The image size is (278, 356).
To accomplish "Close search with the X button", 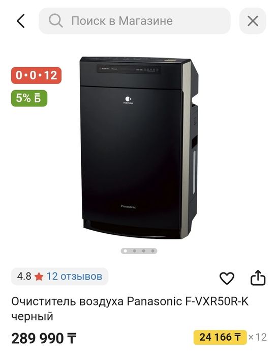I will (253, 21).
